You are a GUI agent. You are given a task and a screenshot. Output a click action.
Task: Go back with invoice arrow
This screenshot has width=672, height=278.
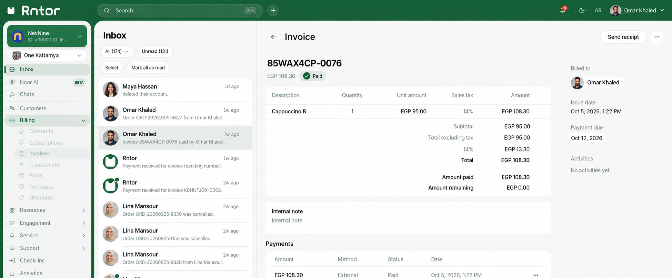(x=273, y=37)
